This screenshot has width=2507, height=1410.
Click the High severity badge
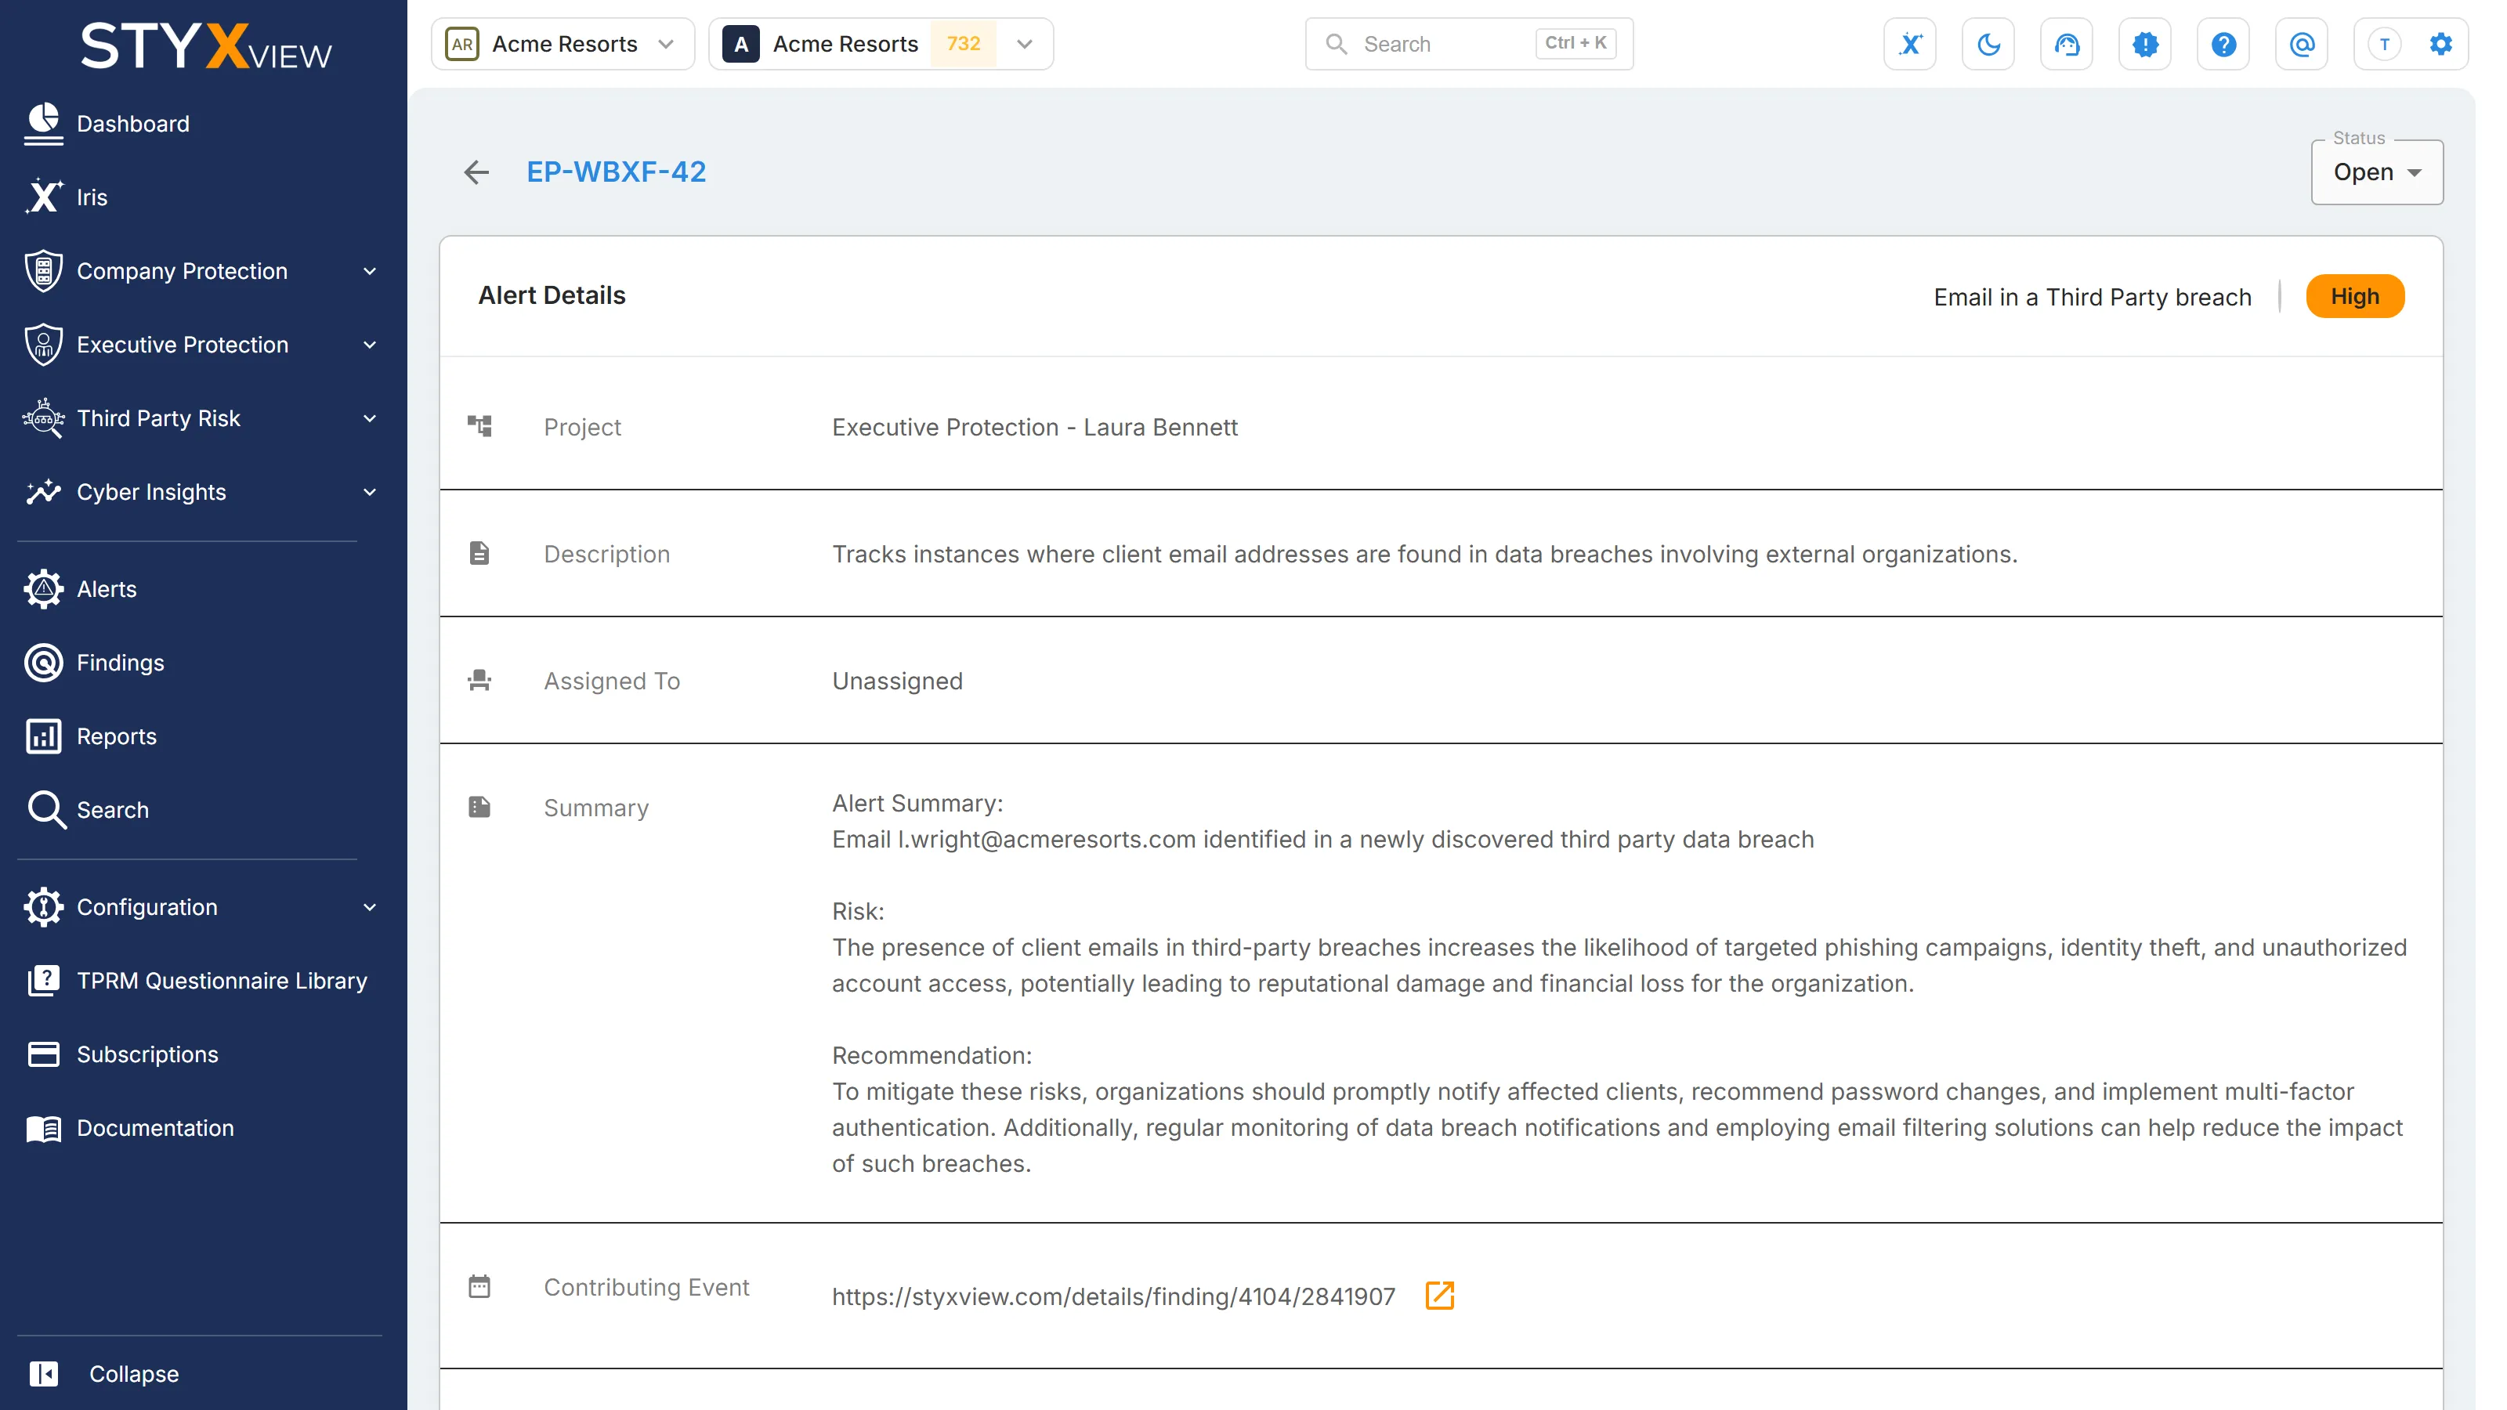click(x=2354, y=297)
